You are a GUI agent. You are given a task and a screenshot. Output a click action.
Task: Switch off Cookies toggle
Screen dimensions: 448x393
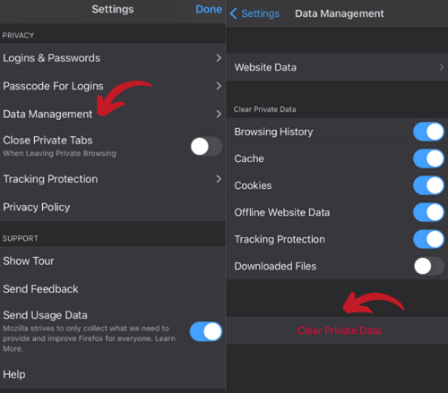click(428, 185)
